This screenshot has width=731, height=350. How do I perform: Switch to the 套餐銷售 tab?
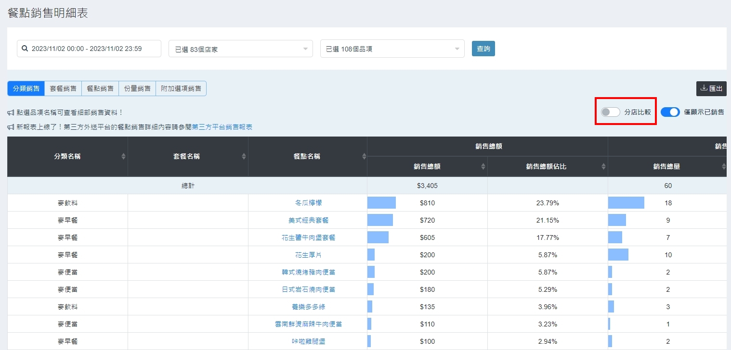coord(63,88)
